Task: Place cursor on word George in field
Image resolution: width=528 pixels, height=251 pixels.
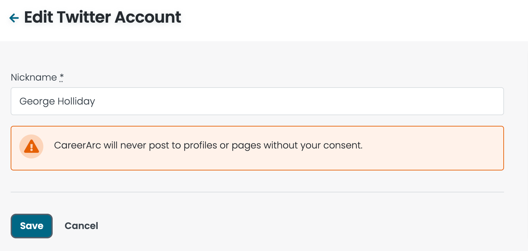Action: [x=37, y=102]
